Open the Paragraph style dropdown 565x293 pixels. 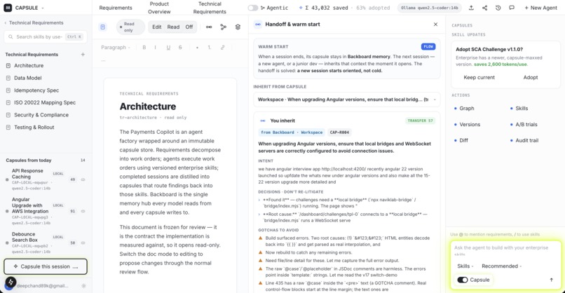[116, 47]
